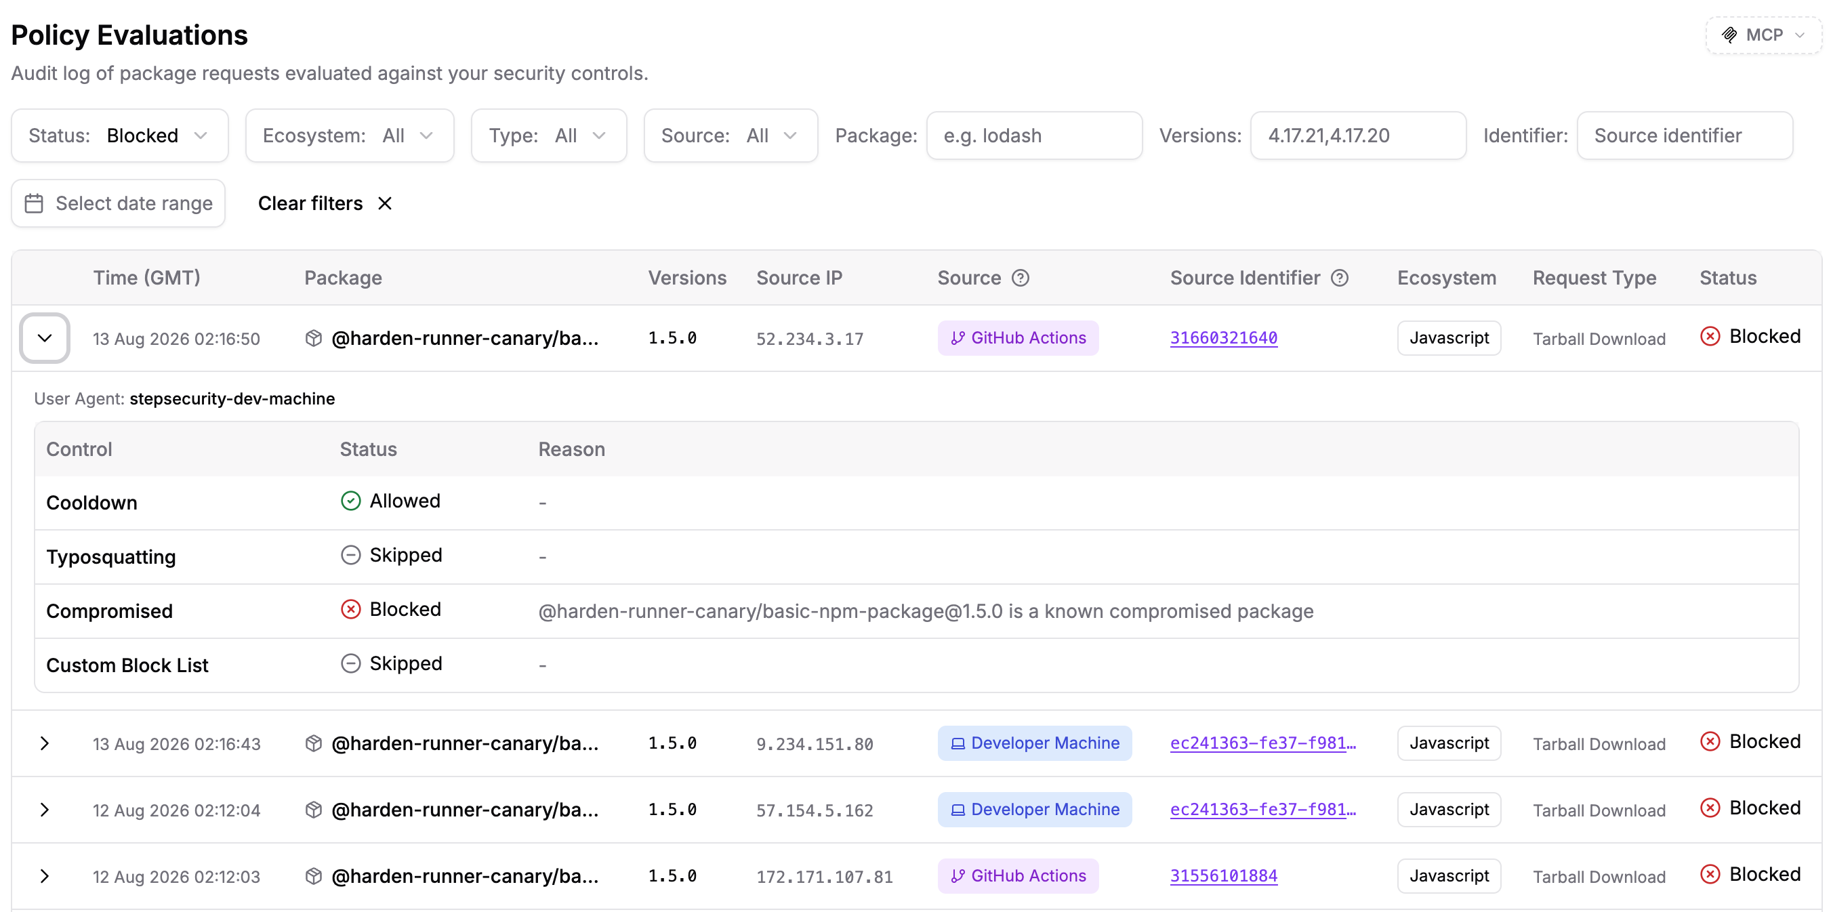Click Javascript tag in 13 Aug 02:16:50 row

coord(1449,337)
